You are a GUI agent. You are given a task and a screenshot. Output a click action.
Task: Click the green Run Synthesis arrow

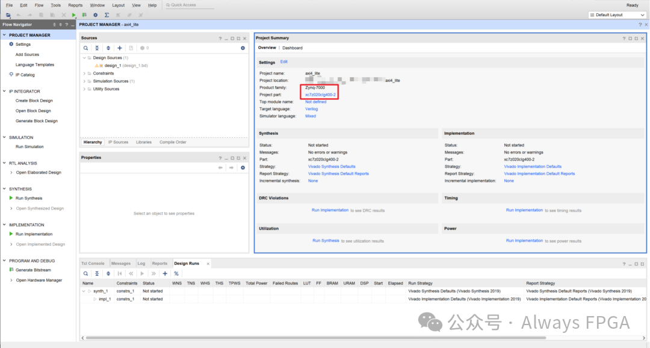[x=11, y=198]
